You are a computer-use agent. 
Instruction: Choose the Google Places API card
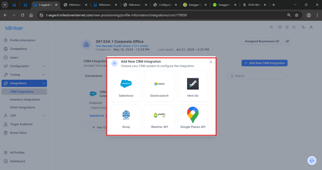click(193, 119)
